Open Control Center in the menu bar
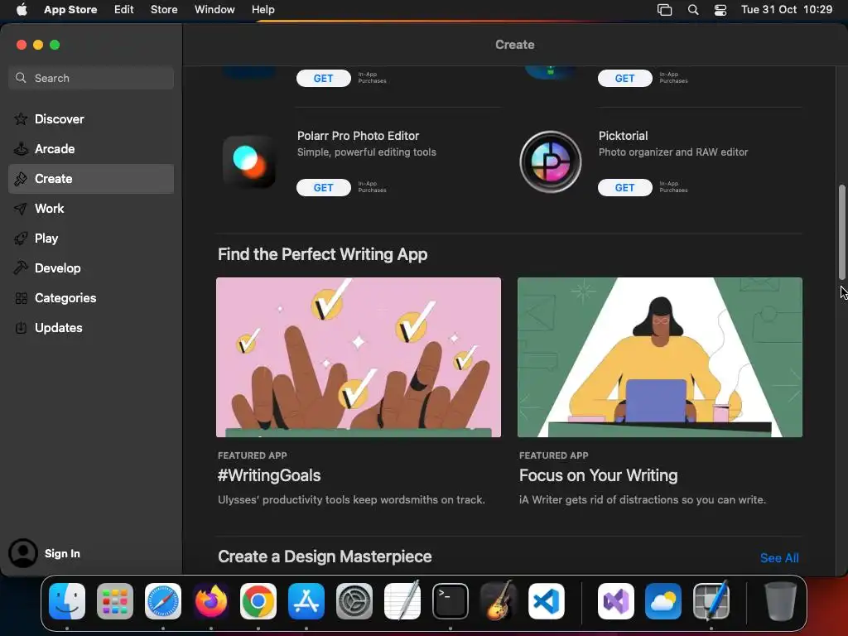This screenshot has height=636, width=848. point(720,10)
